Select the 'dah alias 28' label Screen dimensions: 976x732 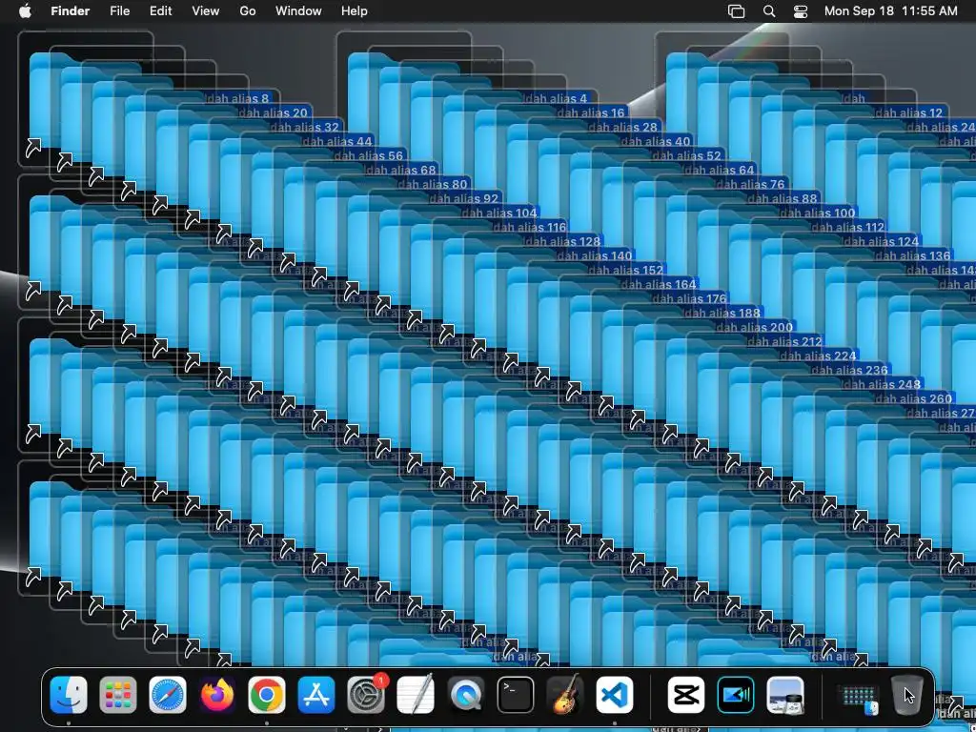[x=624, y=127]
